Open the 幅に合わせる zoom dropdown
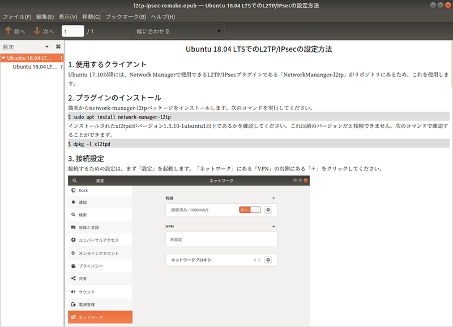 pos(178,31)
